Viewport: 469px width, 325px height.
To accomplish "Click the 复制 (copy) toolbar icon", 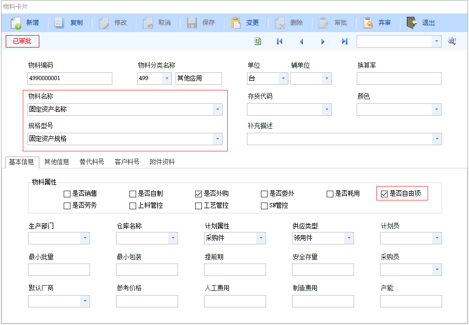I will coord(59,23).
